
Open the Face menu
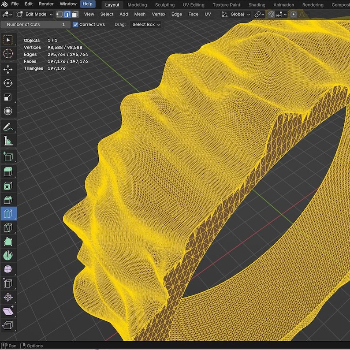194,14
